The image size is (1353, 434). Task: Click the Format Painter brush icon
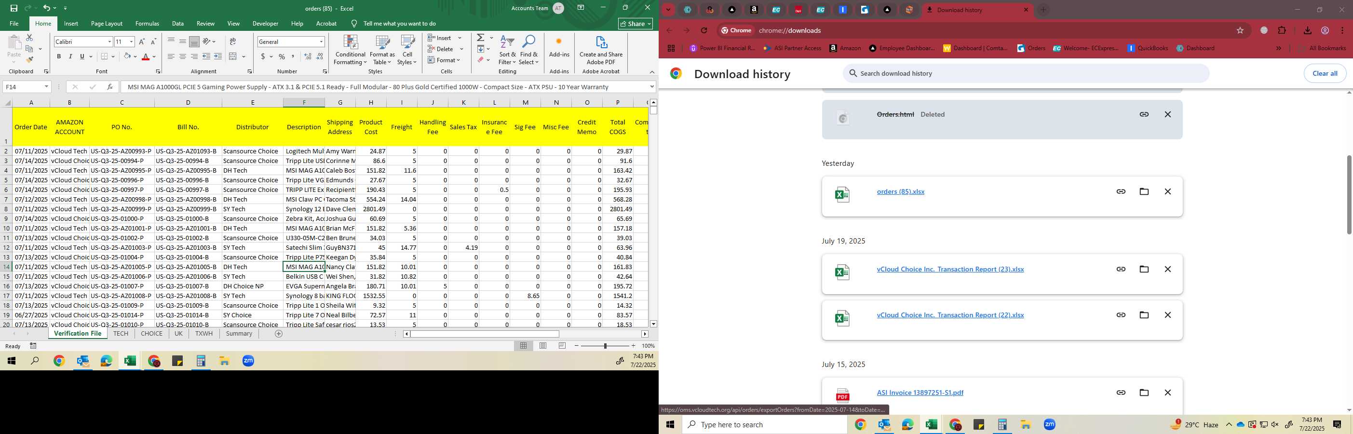click(29, 60)
